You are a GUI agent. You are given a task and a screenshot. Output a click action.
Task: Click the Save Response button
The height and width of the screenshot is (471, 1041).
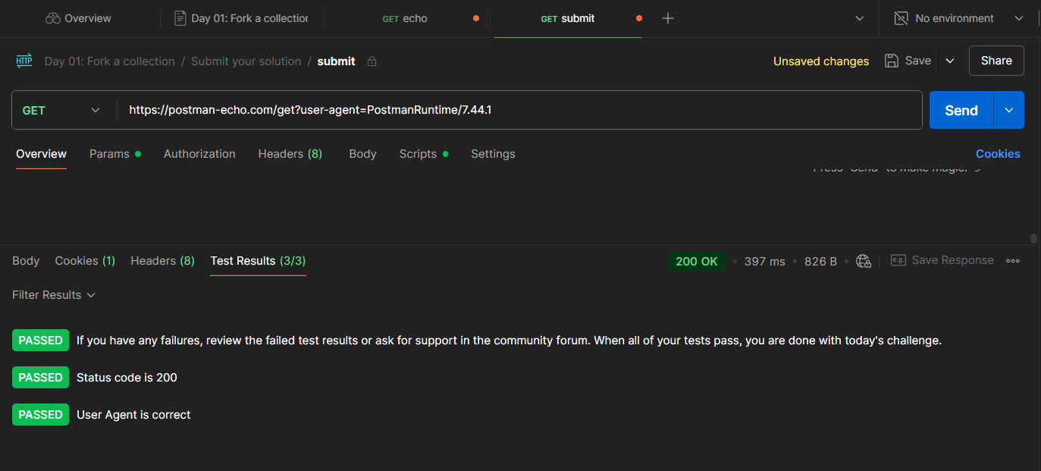pyautogui.click(x=942, y=260)
